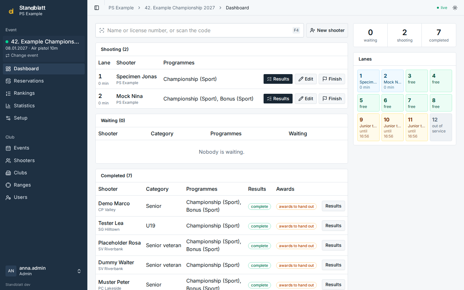464x290 pixels.
Task: Open Statistics in the sidebar
Action: [x=44, y=106]
